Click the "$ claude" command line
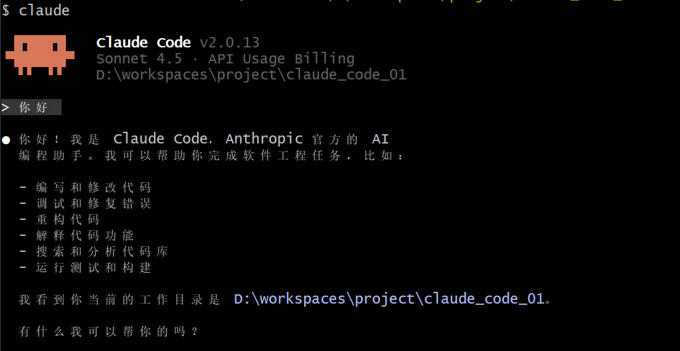The image size is (680, 351). tap(36, 10)
